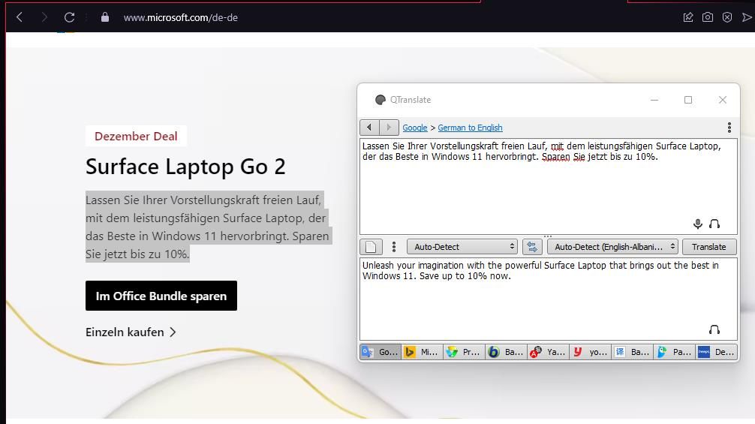Click inside the German source text box
Image resolution: width=755 pixels, height=424 pixels.
tap(548, 186)
